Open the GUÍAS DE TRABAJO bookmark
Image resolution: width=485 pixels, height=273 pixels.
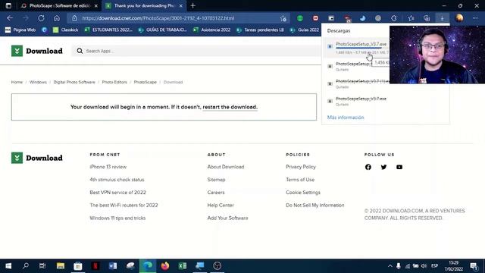tap(163, 30)
